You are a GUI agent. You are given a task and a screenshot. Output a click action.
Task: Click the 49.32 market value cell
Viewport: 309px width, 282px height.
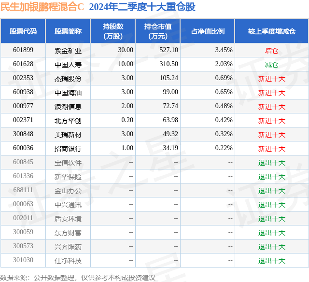pyautogui.click(x=170, y=134)
